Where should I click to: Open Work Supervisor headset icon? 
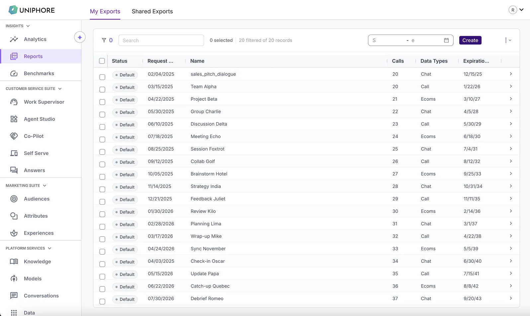tap(14, 102)
